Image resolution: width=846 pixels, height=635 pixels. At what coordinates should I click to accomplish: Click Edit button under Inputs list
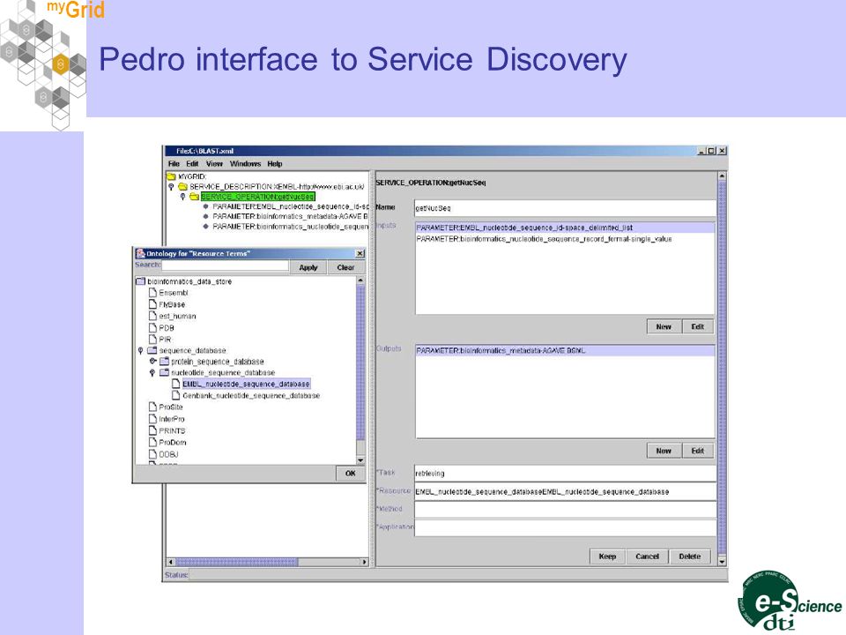click(x=698, y=326)
